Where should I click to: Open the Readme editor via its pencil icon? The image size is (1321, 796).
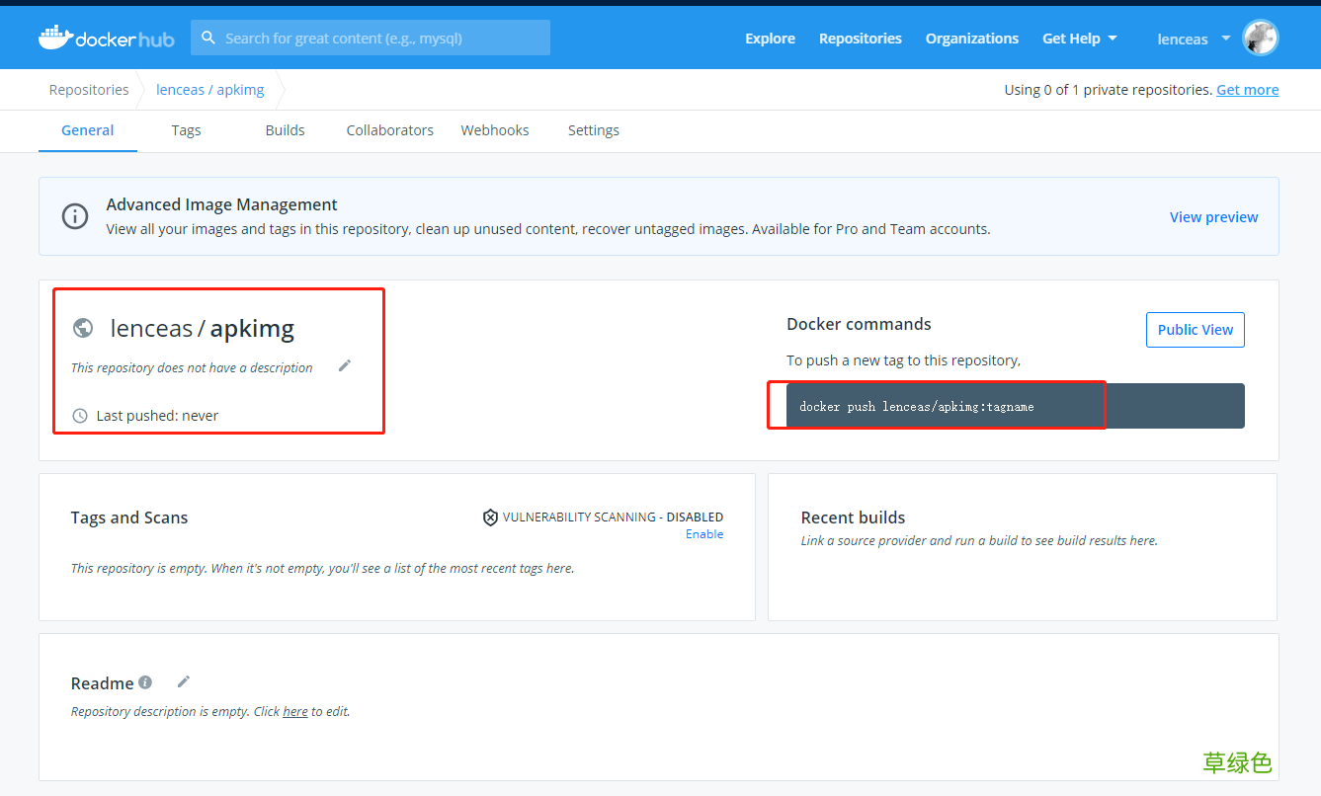pyautogui.click(x=183, y=681)
